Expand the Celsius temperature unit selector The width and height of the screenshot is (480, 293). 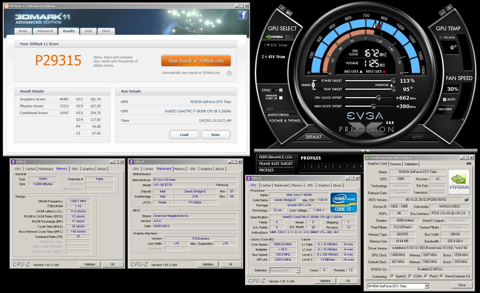coord(441,37)
